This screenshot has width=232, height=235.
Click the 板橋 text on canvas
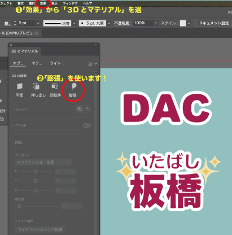(x=167, y=192)
